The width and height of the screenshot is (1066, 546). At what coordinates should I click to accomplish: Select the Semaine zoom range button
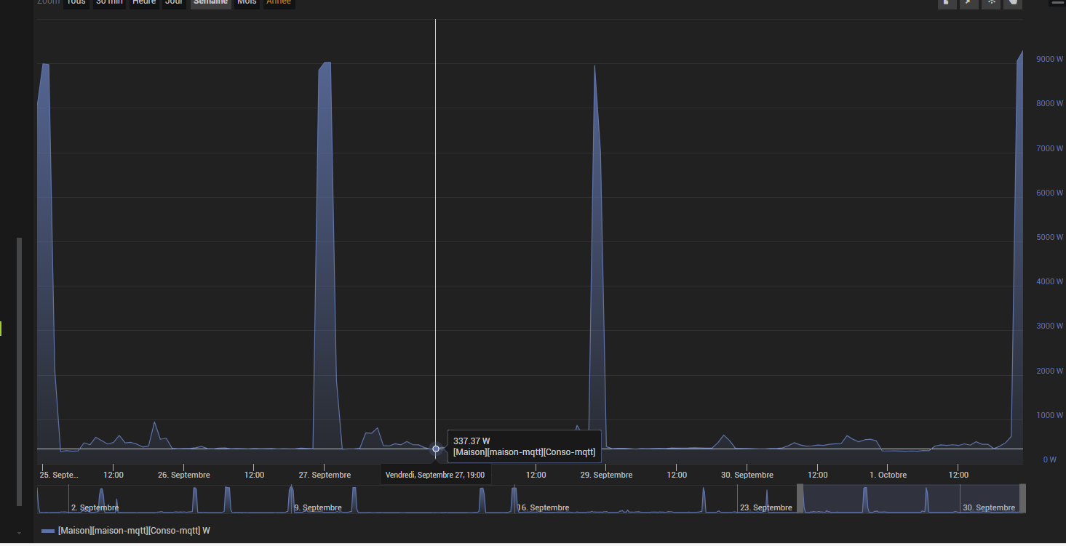[211, 3]
